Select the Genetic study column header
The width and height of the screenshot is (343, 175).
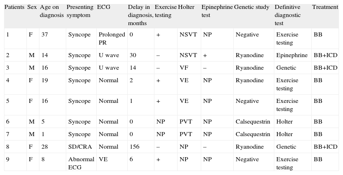point(251,7)
